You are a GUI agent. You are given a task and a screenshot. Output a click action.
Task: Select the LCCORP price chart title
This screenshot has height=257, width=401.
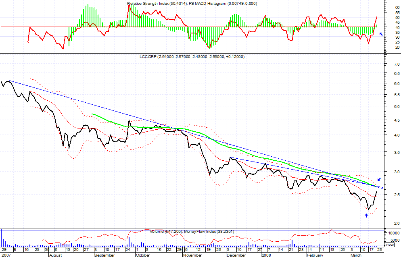(189, 57)
